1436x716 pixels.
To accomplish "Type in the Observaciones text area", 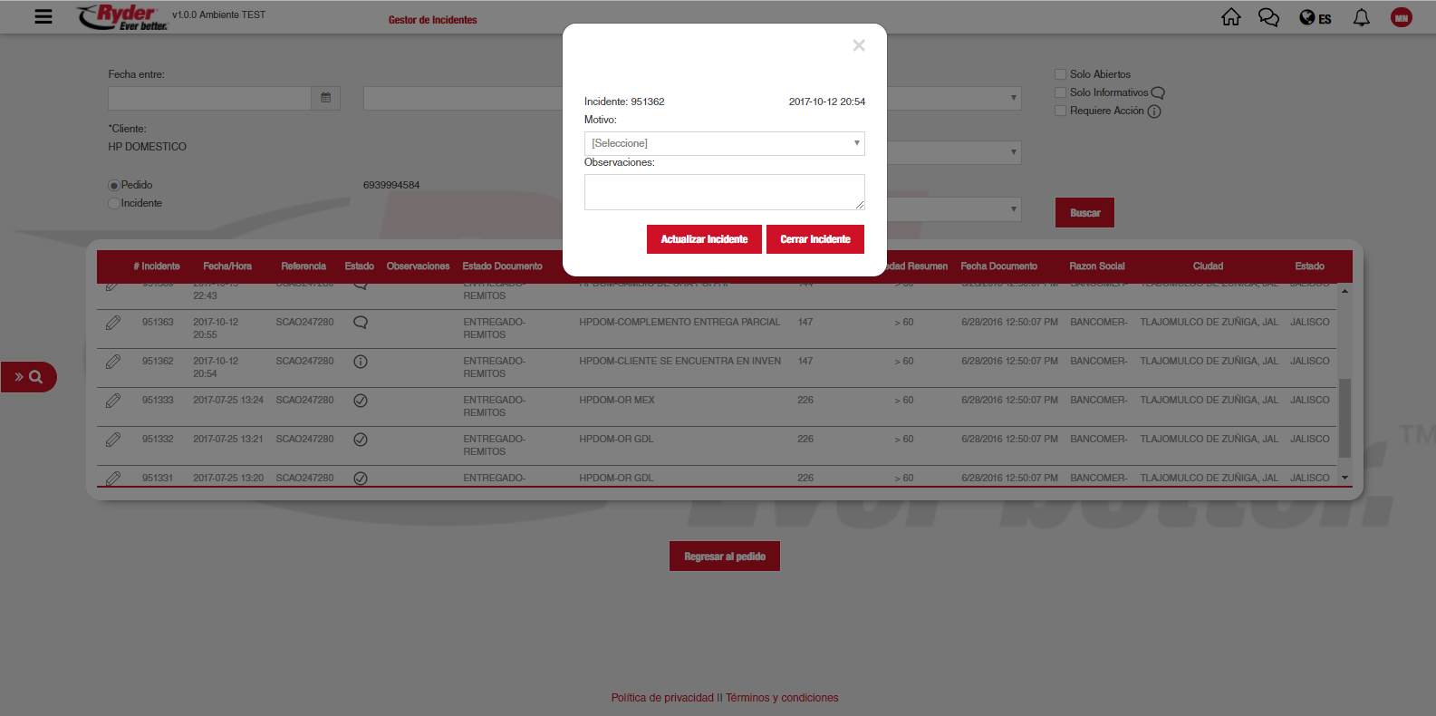I will click(724, 192).
